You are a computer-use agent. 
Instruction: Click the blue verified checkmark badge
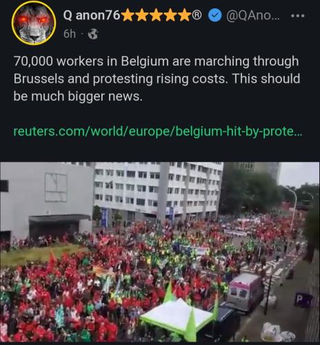(x=214, y=15)
